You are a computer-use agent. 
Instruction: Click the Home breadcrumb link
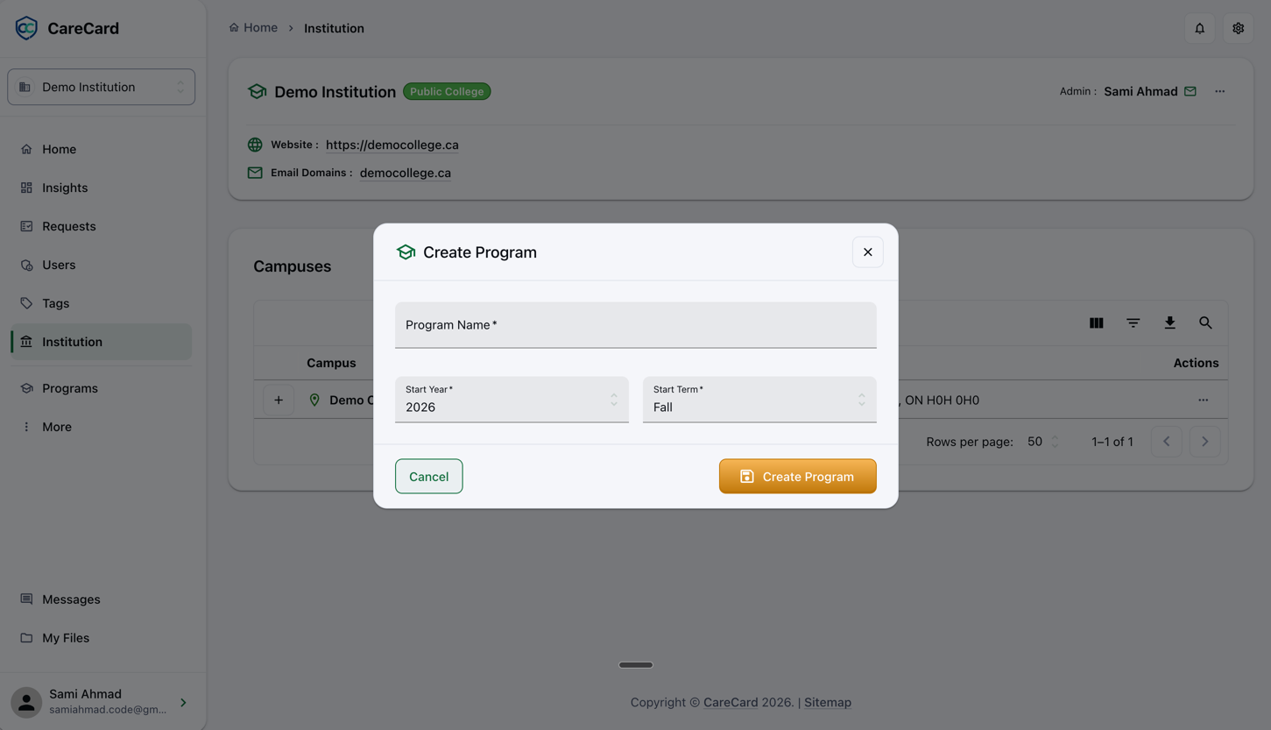pos(253,28)
